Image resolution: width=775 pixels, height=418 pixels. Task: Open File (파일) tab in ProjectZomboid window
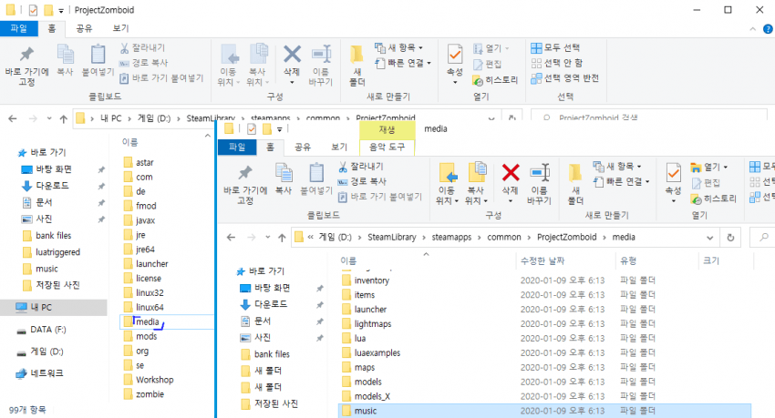[x=19, y=28]
